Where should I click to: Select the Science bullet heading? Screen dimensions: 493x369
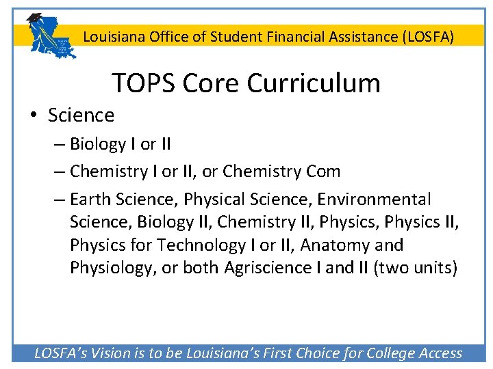[81, 115]
